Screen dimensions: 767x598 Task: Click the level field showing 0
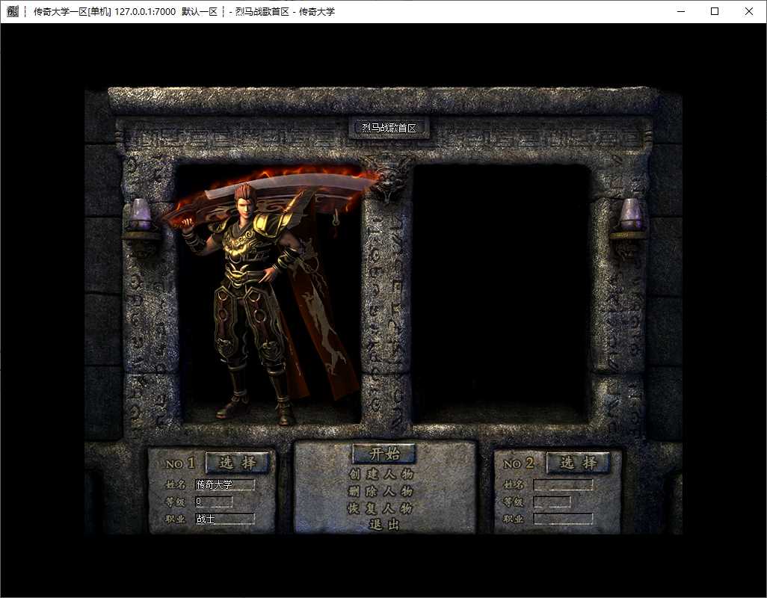click(213, 501)
